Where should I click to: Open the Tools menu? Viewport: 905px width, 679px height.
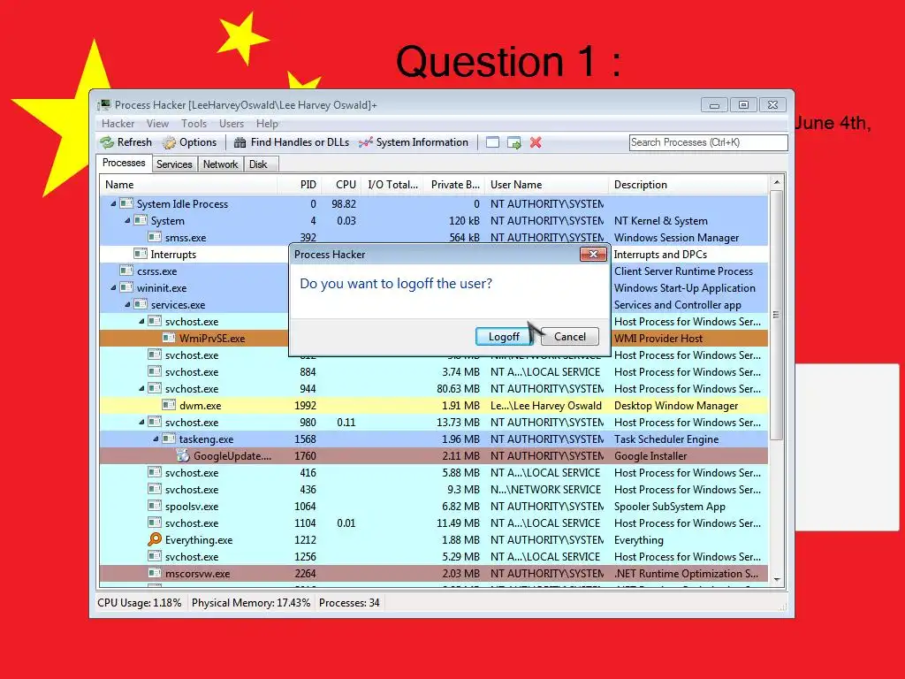click(x=194, y=124)
